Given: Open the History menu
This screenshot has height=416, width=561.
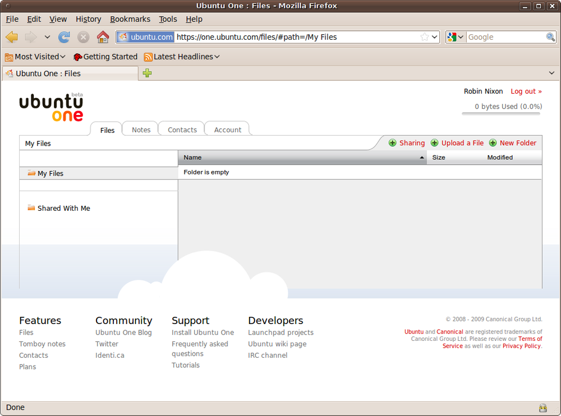Looking at the screenshot, I should point(88,19).
